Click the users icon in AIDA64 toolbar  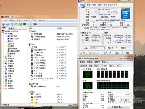21,24
